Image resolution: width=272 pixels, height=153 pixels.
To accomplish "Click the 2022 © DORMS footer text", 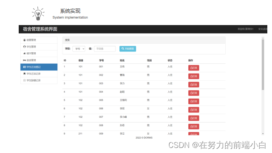I will click(144, 138).
